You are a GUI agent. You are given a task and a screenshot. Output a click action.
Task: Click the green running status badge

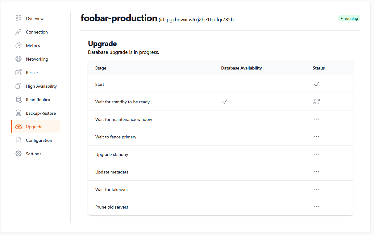tap(349, 18)
